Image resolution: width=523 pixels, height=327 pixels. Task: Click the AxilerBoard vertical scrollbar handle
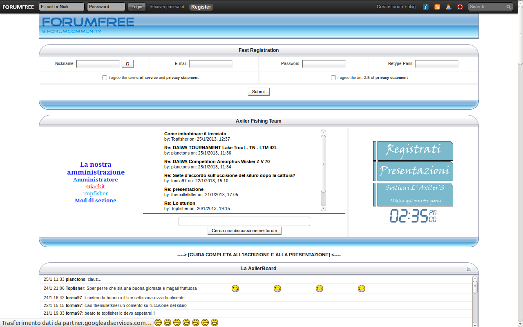475,287
